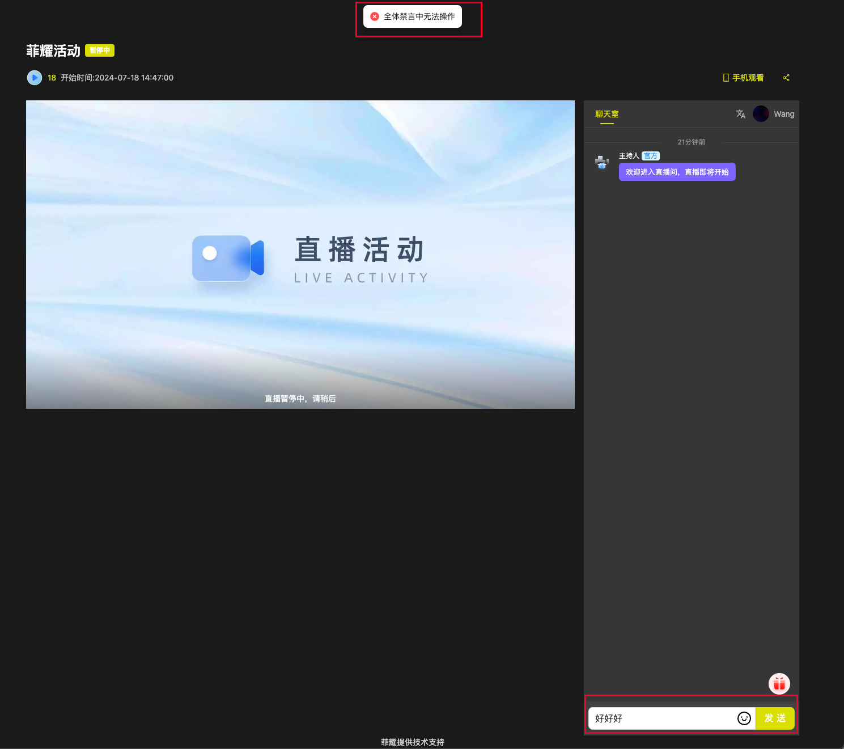Click the chat input containing 好好好
The width and height of the screenshot is (844, 749).
660,718
